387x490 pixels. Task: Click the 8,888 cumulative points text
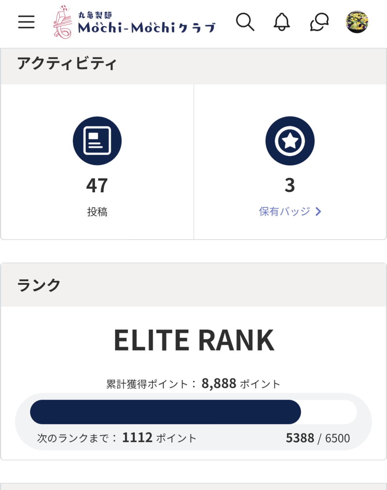coord(219,383)
